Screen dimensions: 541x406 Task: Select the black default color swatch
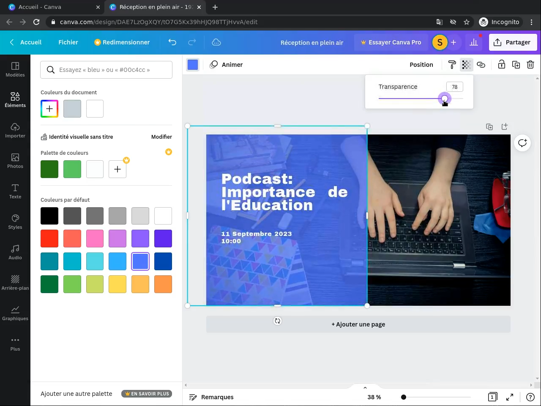pyautogui.click(x=49, y=216)
